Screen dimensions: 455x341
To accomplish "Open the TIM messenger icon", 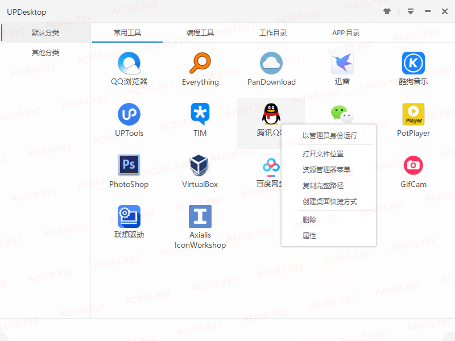I will [x=200, y=114].
